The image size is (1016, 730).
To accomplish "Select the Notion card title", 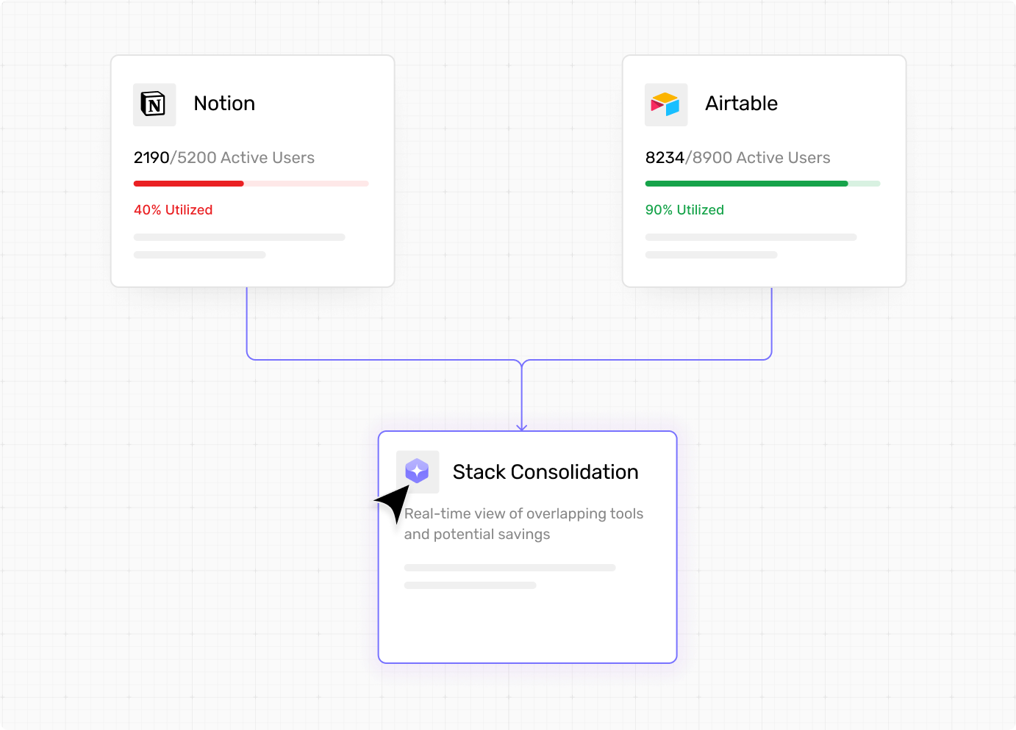I will (x=224, y=104).
